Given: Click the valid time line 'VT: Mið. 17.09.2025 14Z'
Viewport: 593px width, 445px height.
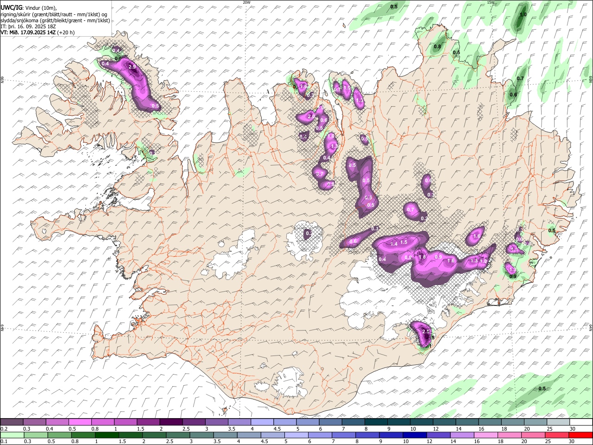Looking at the screenshot, I should pos(28,32).
